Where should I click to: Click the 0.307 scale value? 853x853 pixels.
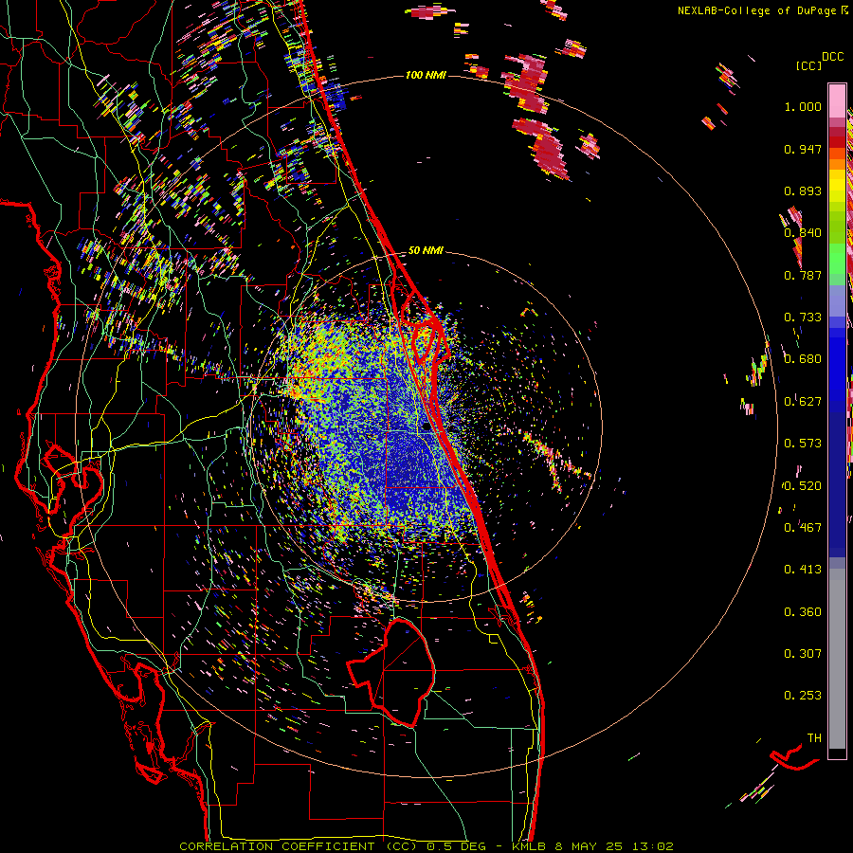pos(803,654)
